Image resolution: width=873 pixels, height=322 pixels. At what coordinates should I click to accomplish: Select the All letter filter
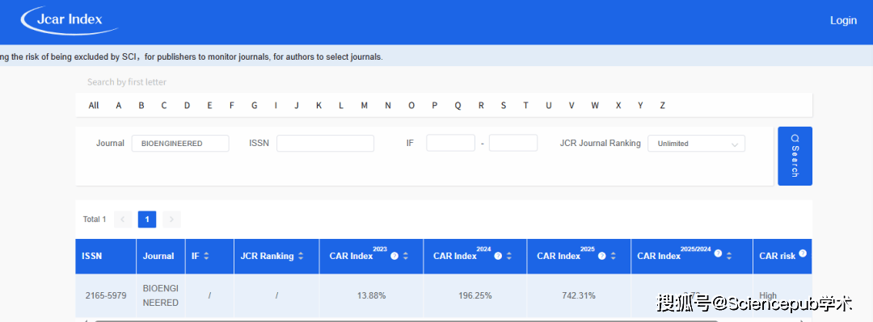coord(94,105)
